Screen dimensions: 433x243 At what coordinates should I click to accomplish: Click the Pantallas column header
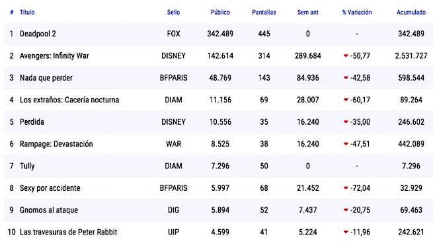pos(264,12)
